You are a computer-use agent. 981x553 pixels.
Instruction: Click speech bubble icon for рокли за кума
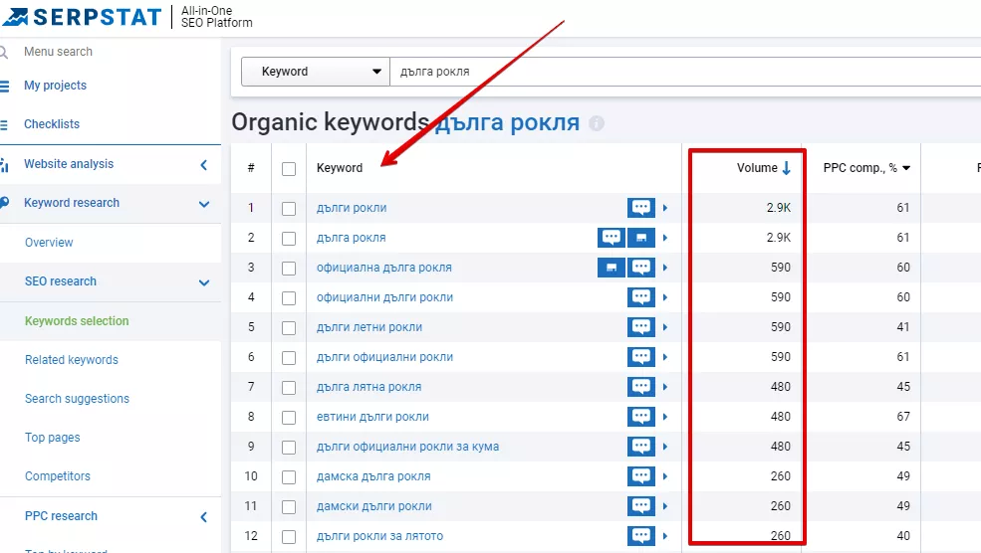point(641,447)
